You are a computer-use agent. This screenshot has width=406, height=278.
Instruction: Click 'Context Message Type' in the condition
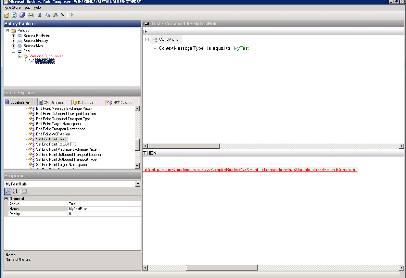[181, 48]
